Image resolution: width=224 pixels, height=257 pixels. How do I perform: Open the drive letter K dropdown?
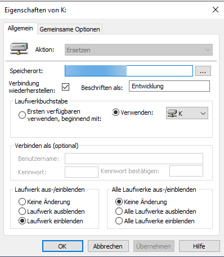click(187, 113)
